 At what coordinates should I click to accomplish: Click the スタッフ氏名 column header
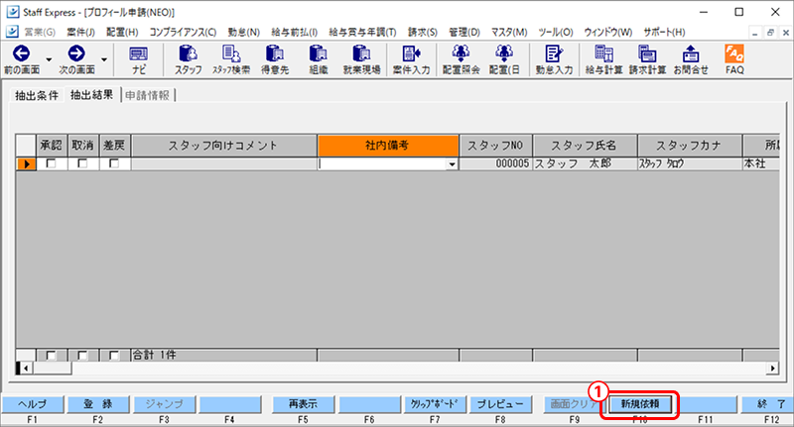pyautogui.click(x=585, y=146)
